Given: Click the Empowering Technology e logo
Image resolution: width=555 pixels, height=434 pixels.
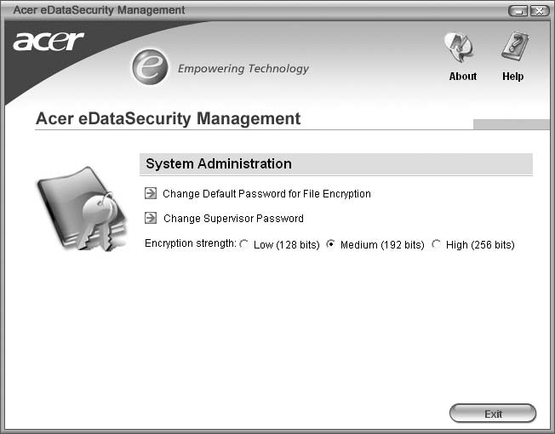Looking at the screenshot, I should (150, 67).
